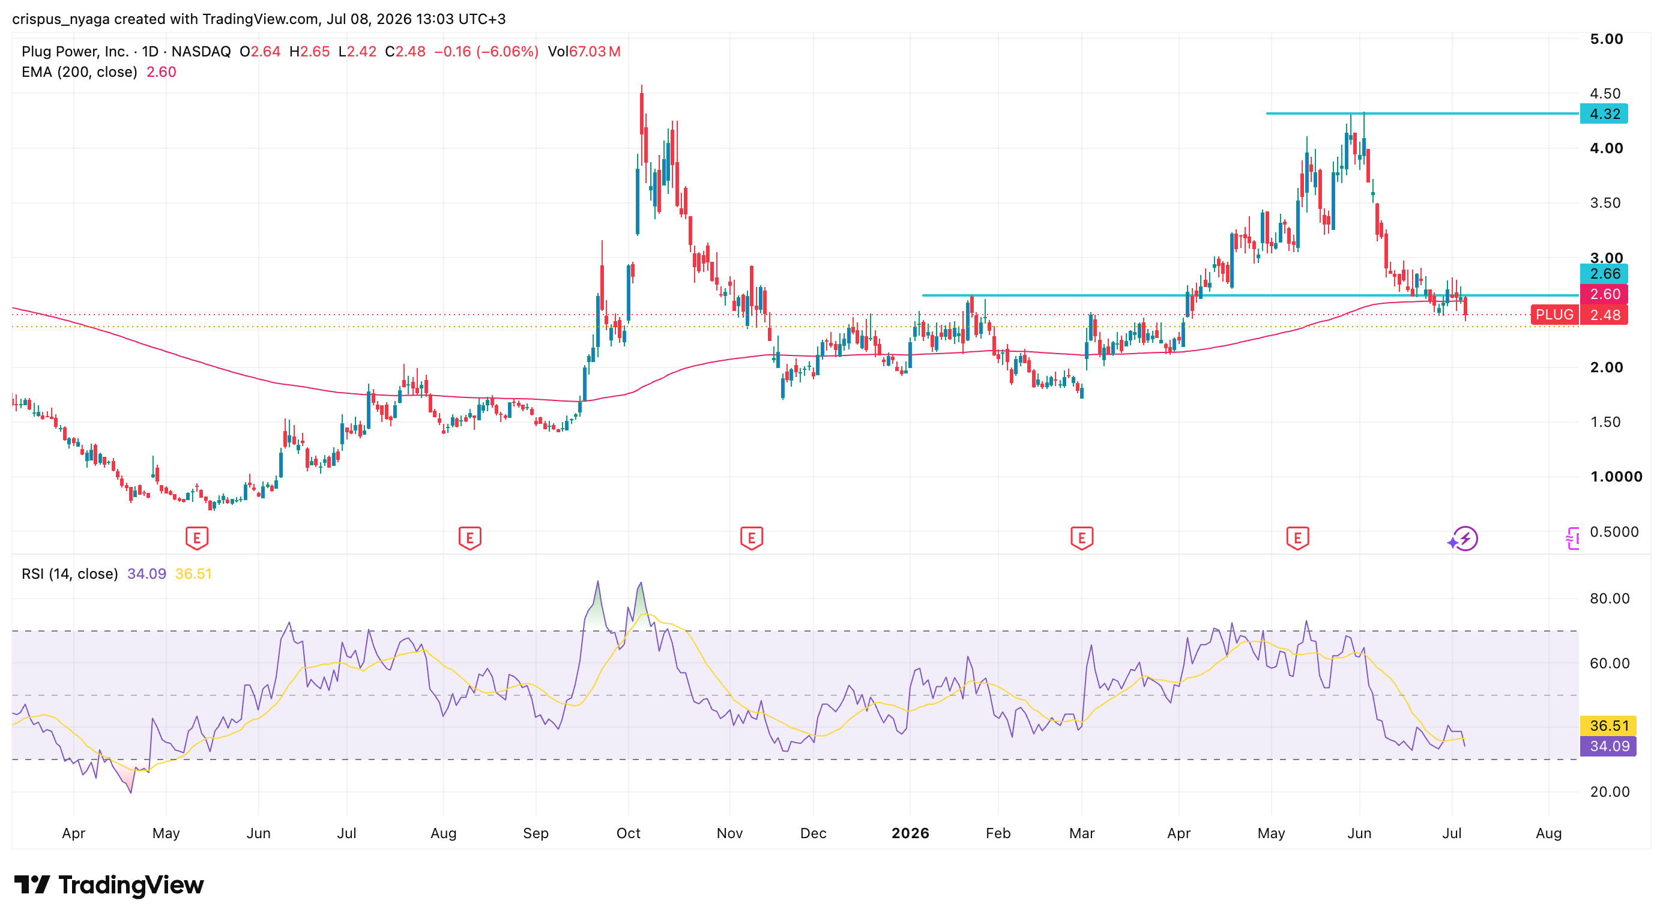Click the 36.51 RSI average value in legend
Image resolution: width=1663 pixels, height=921 pixels.
point(194,574)
